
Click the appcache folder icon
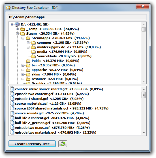coord(28,70)
